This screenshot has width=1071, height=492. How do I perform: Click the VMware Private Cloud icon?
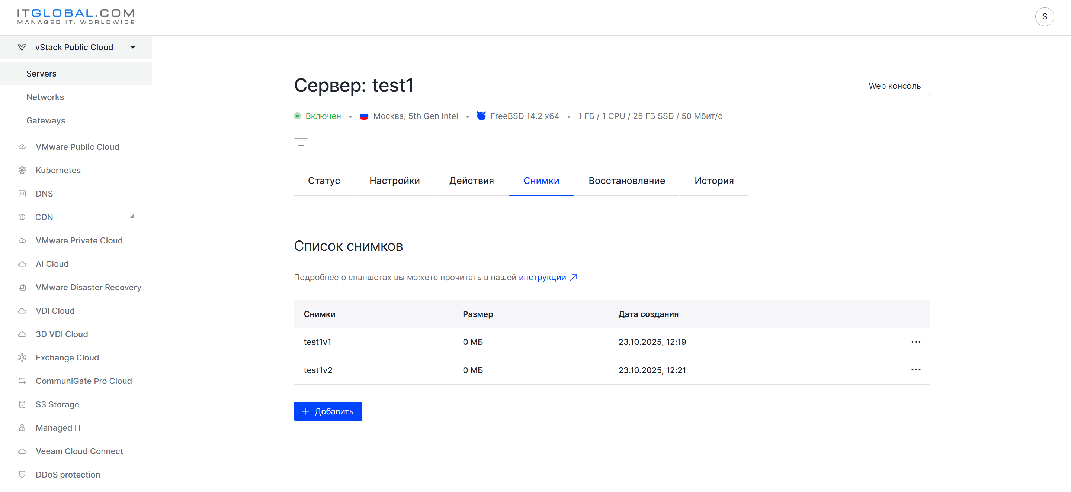pyautogui.click(x=22, y=240)
